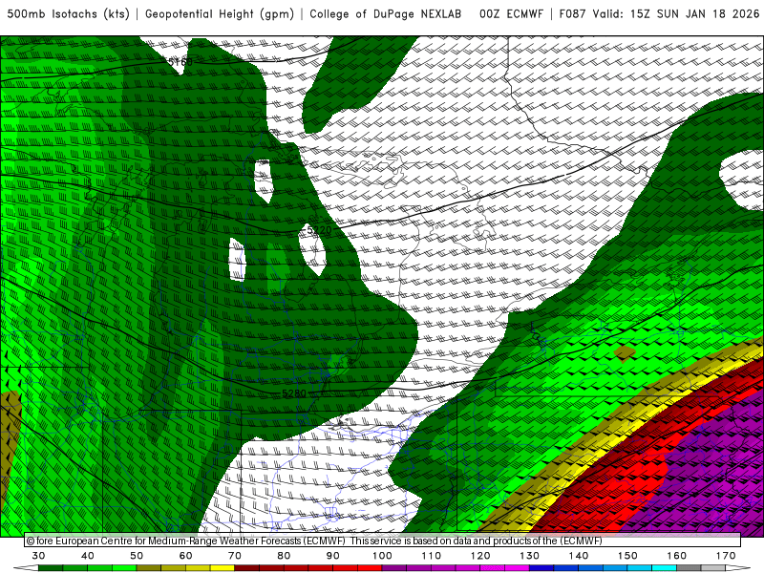The height and width of the screenshot is (573, 764).
Task: Click the bright magenta 125-130 kt legend swatch
Action: click(517, 568)
